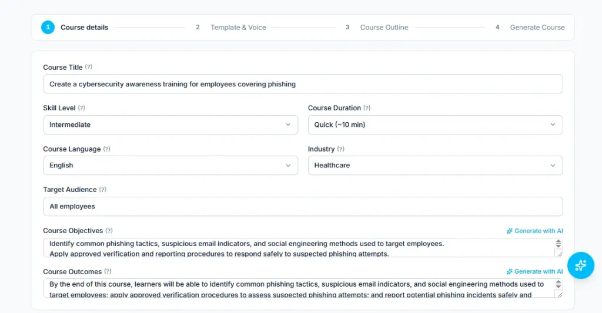
Task: Open the Course Duration dropdown showing Quick
Action: click(436, 124)
